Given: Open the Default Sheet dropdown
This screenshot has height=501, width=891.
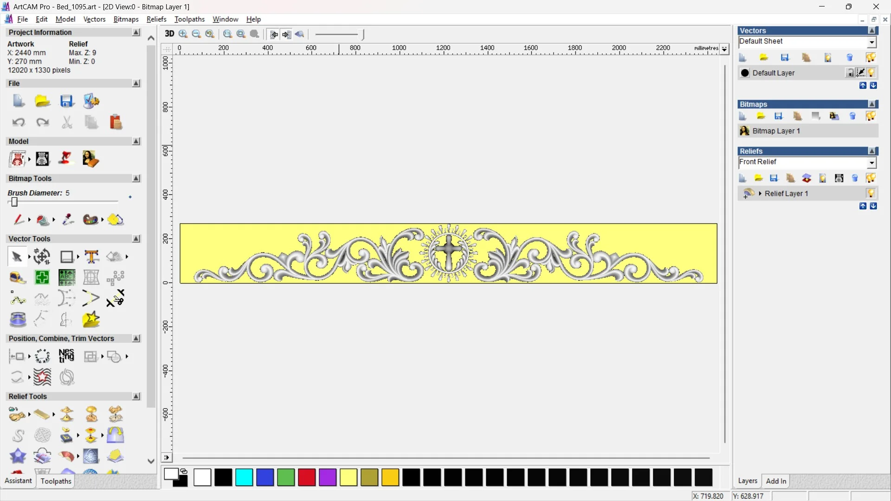Looking at the screenshot, I should pos(872,42).
